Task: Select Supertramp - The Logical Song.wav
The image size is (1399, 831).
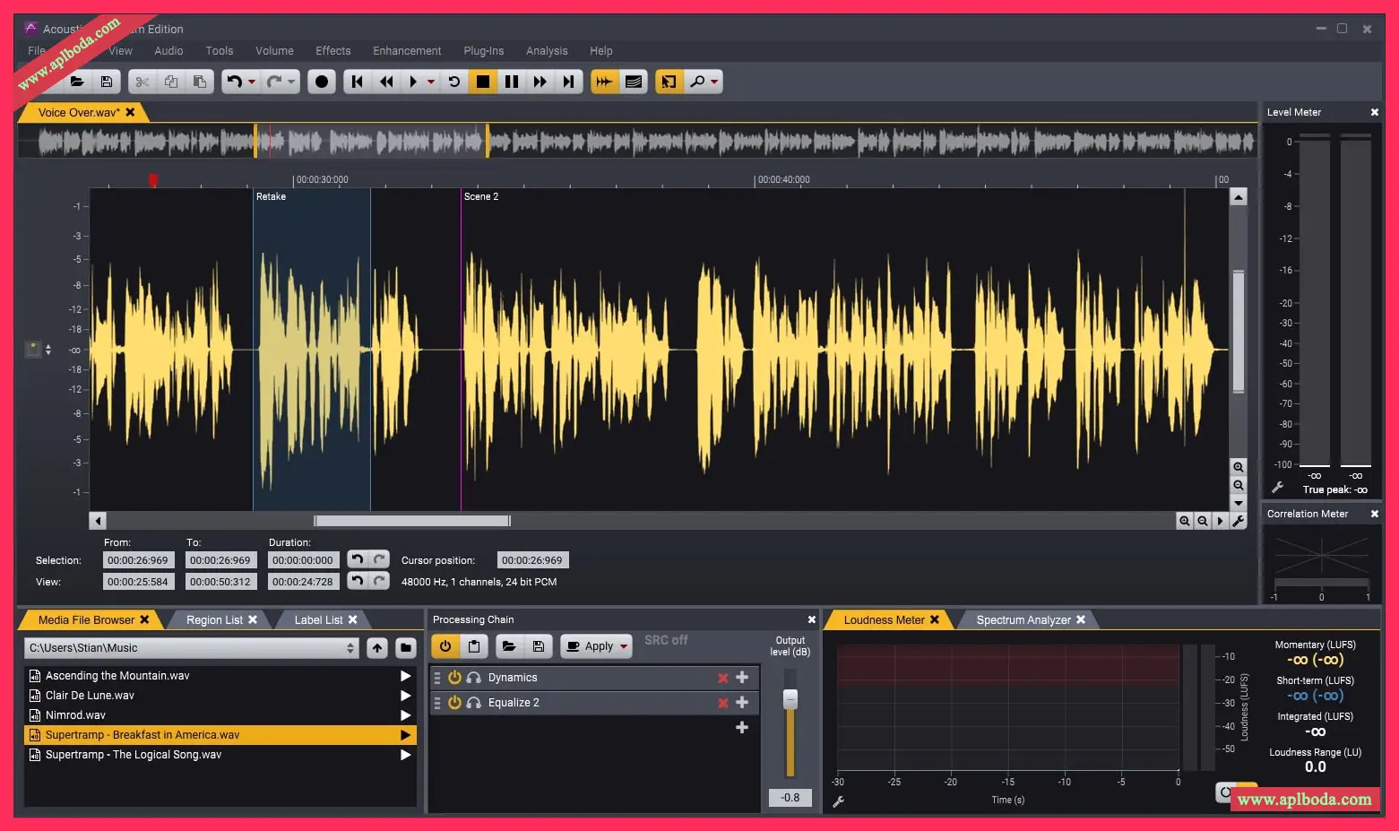Action: [x=220, y=755]
